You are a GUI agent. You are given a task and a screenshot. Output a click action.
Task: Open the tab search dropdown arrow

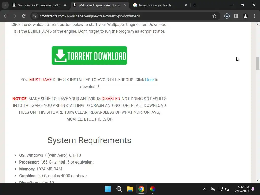[x=5, y=5]
